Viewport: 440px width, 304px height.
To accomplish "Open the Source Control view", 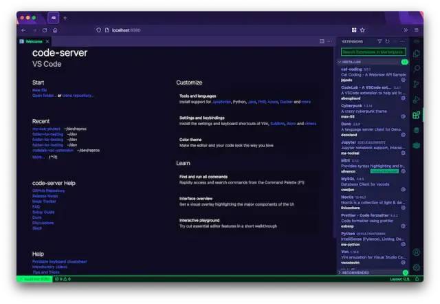I will click(417, 84).
